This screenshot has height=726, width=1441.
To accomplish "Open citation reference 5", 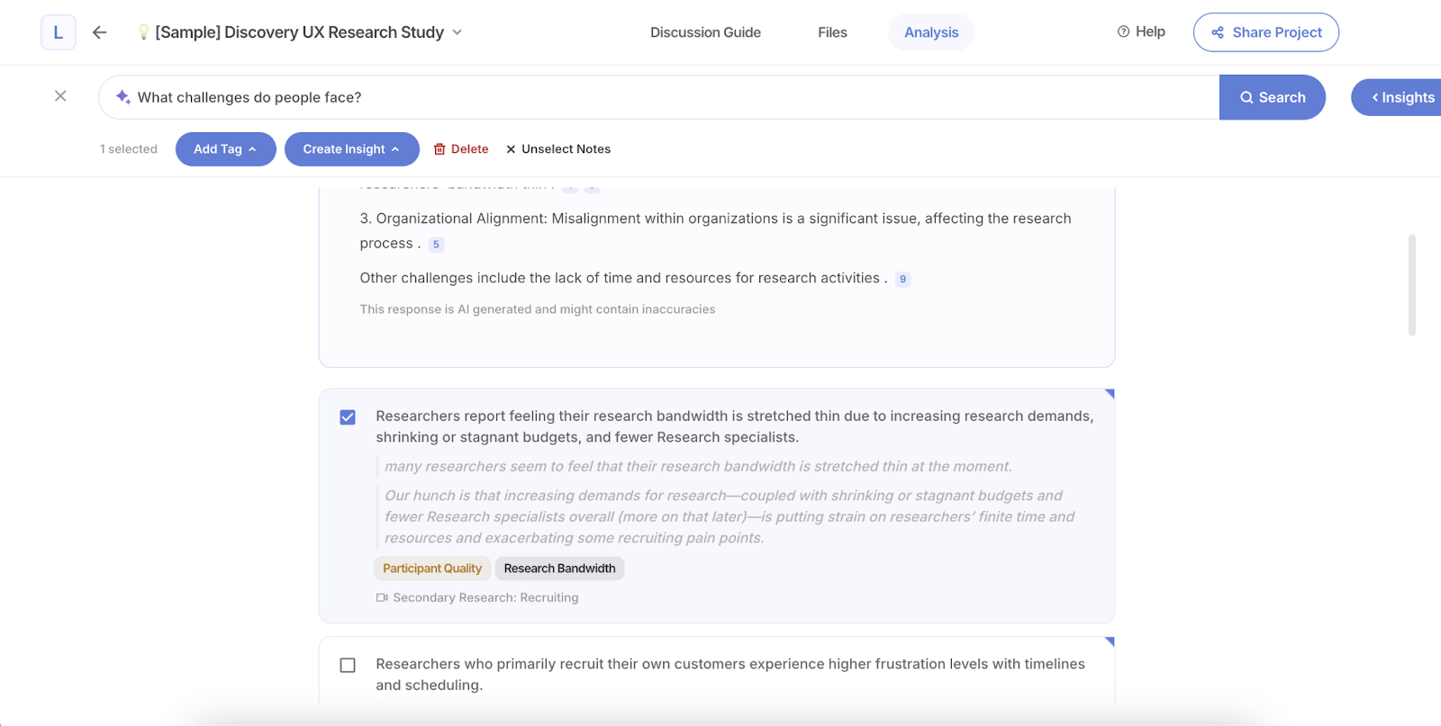I will [x=436, y=245].
